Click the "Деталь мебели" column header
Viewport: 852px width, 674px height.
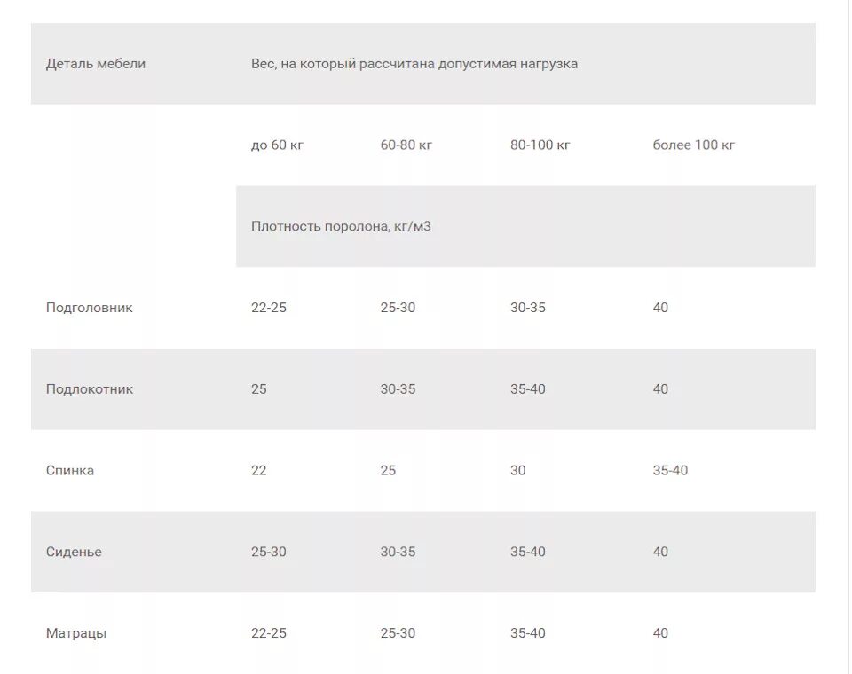pyautogui.click(x=96, y=64)
